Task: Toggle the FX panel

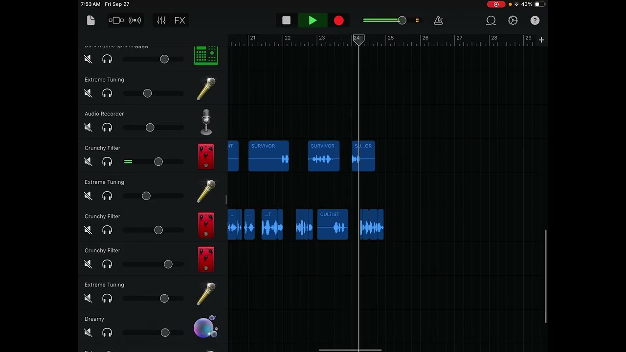Action: point(179,21)
